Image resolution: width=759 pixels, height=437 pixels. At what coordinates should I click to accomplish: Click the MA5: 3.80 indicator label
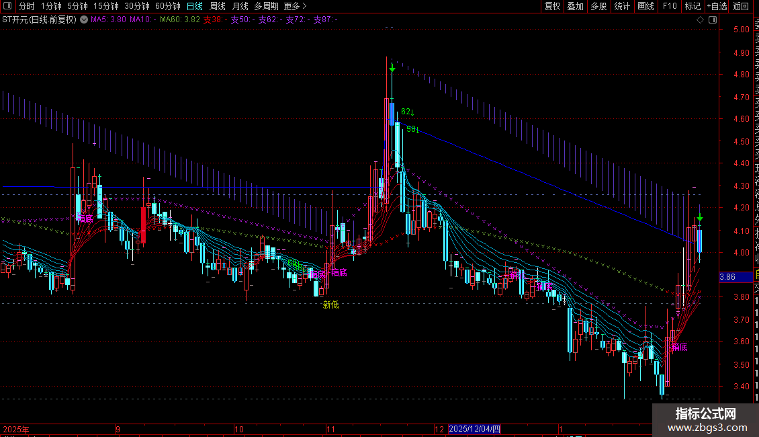108,20
